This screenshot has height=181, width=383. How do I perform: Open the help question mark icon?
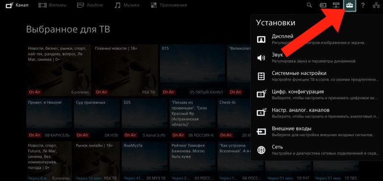pyautogui.click(x=363, y=5)
